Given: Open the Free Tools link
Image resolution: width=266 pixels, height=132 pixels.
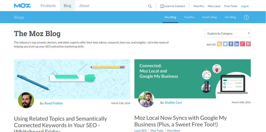Looking at the screenshot, I should point(231,6).
